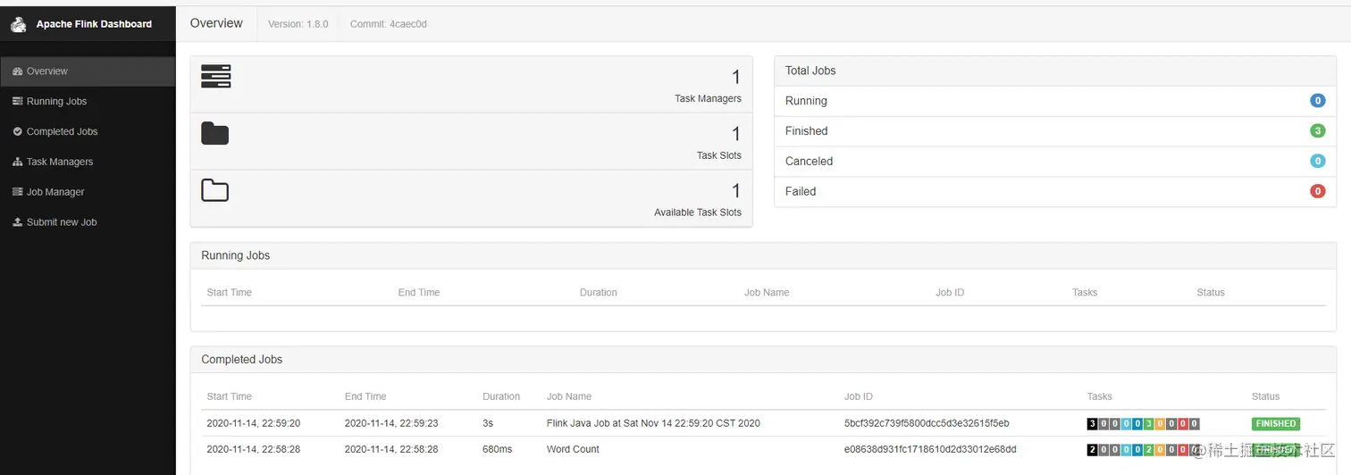Click the Task Managers sitemap icon

(x=18, y=162)
